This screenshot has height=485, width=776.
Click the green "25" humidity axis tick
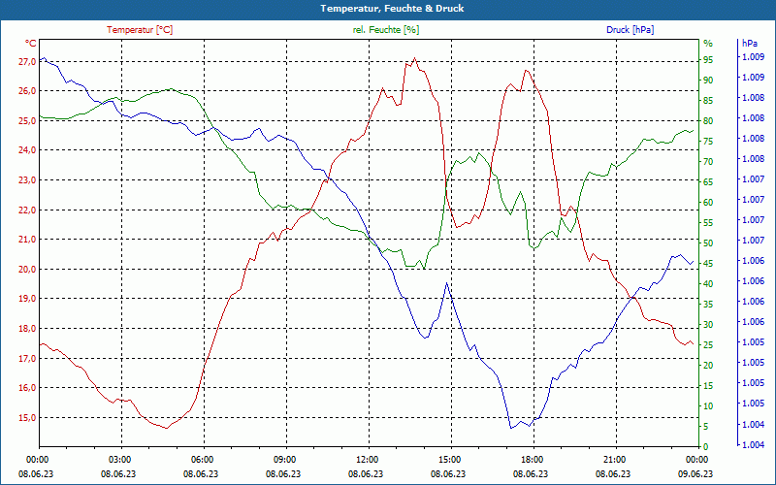pyautogui.click(x=708, y=345)
